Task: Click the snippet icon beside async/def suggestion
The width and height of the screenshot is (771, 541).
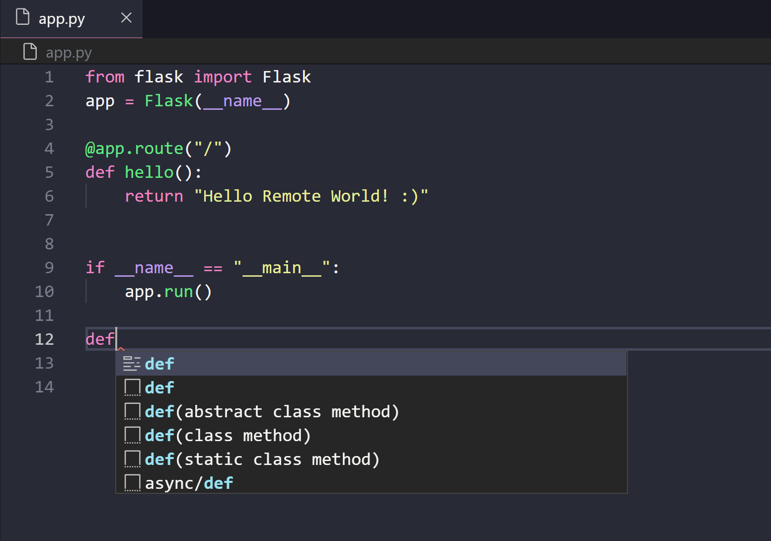Action: pyautogui.click(x=132, y=482)
